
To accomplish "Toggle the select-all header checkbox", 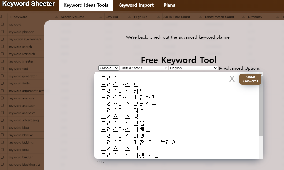I will click(x=1, y=16).
